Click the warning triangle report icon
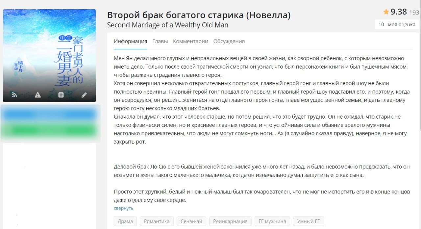421x229 pixels. pos(38,95)
